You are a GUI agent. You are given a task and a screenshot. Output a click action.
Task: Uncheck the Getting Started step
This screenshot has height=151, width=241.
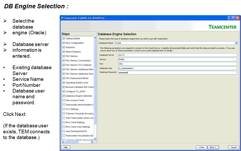63,38
